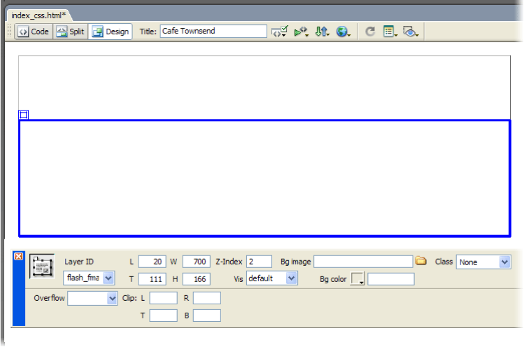
Task: Open the Visual aids eye icon
Action: [x=411, y=31]
